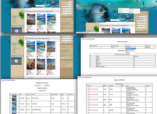Open the first search dropdown in top-right site sidebar
The image size is (157, 114).
[x=142, y=17]
